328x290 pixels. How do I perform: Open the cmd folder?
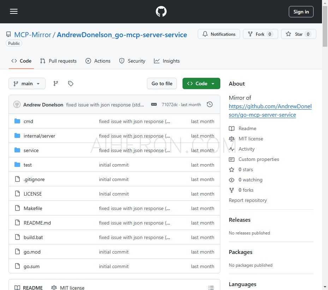(x=28, y=121)
